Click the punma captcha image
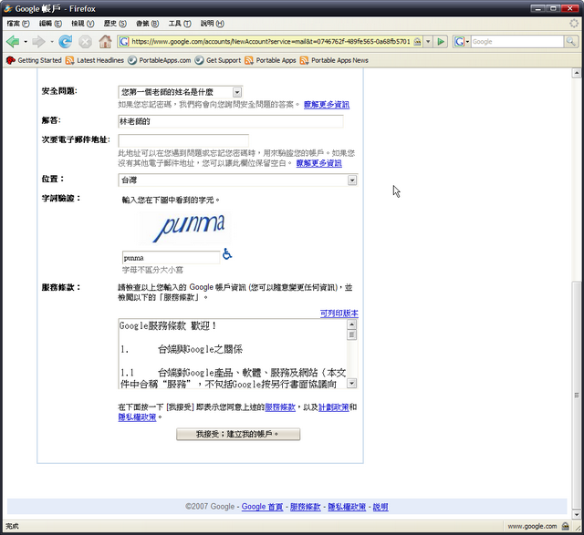 185,228
